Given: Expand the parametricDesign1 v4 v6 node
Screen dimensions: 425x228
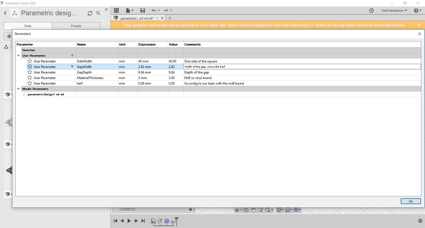Looking at the screenshot, I should [x=24, y=94].
